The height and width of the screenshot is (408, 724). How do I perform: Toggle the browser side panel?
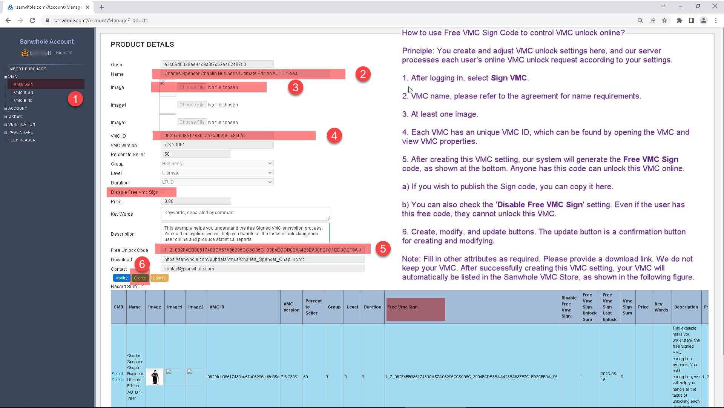click(x=691, y=20)
